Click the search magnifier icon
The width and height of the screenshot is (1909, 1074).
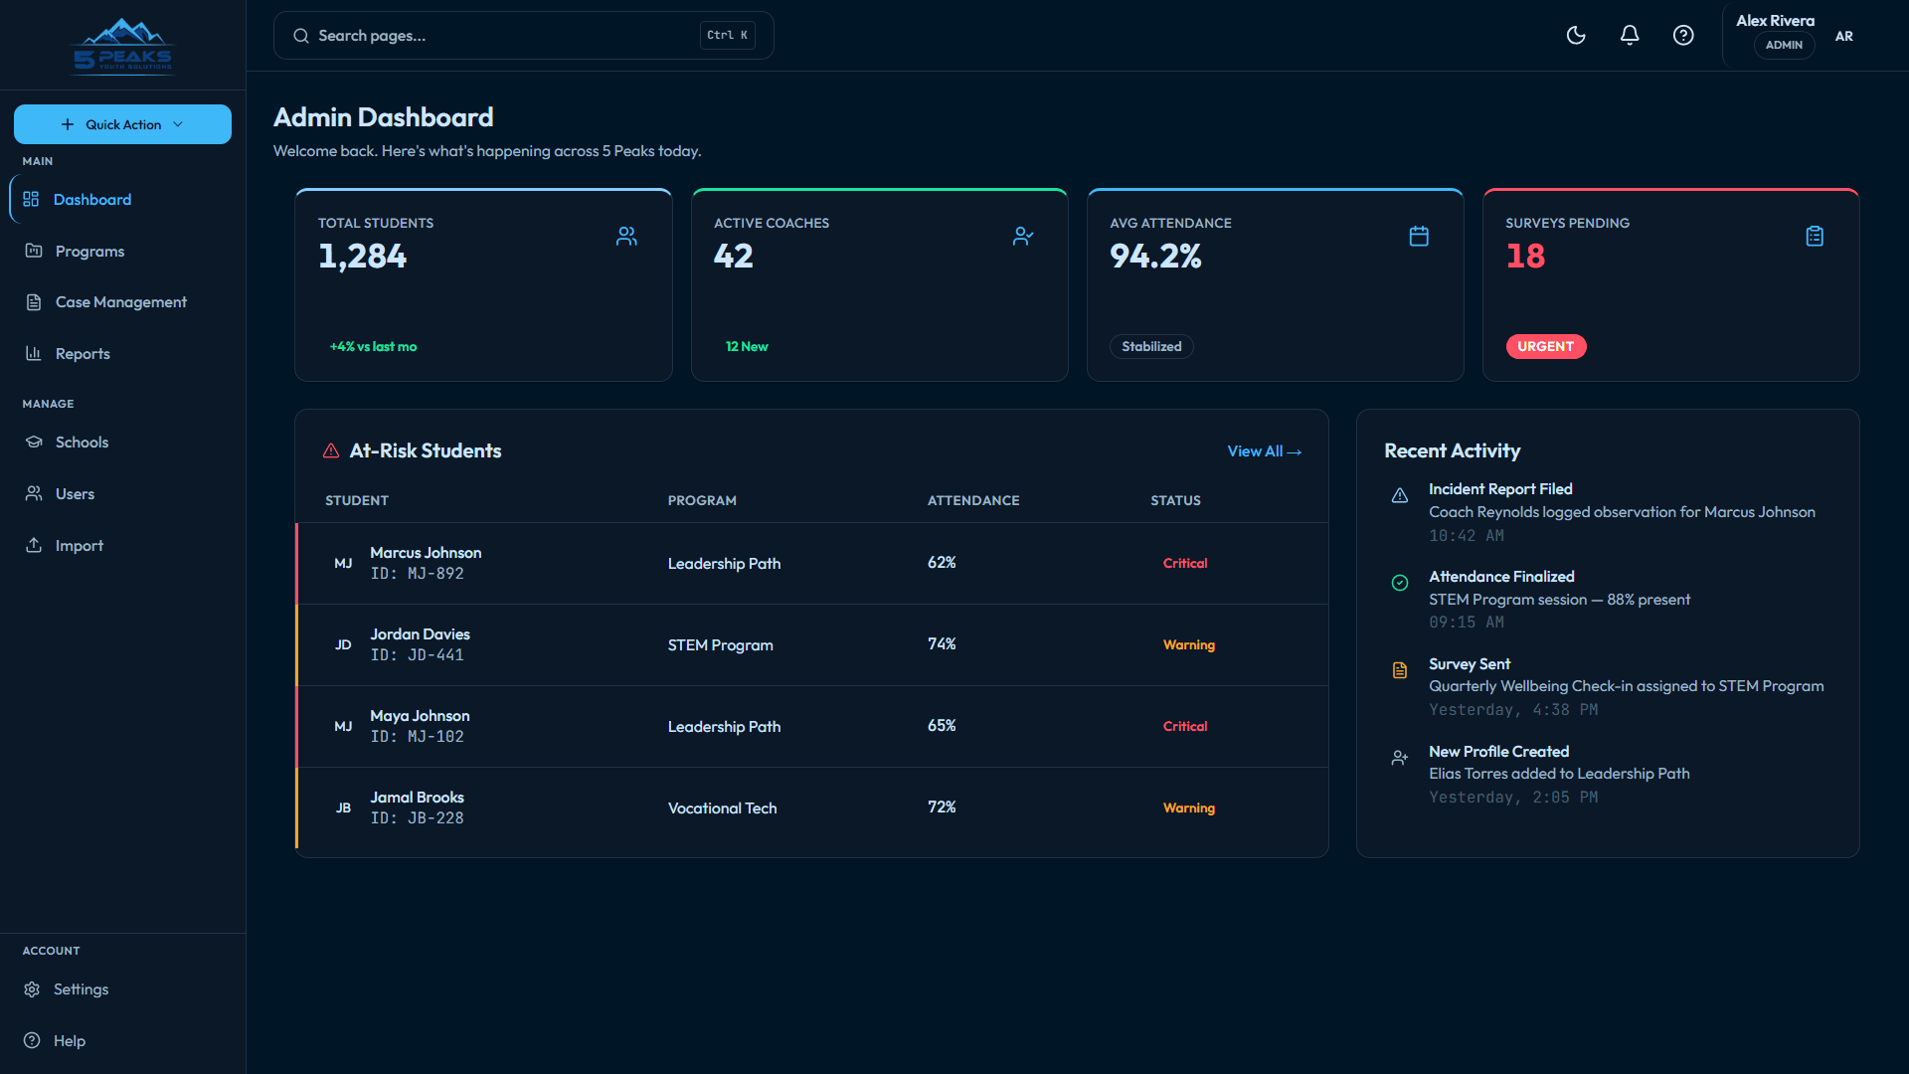[x=301, y=36]
